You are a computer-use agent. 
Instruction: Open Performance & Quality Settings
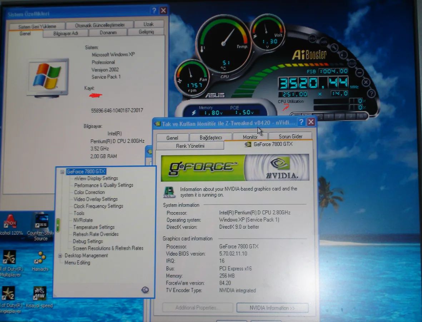click(x=104, y=185)
